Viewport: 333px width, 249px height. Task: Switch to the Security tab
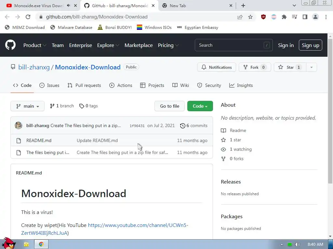point(209,85)
